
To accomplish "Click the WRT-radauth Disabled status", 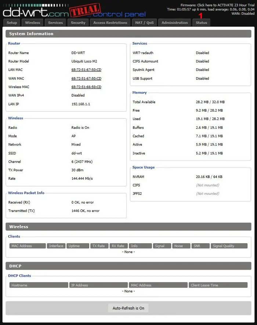I will coord(202,53).
